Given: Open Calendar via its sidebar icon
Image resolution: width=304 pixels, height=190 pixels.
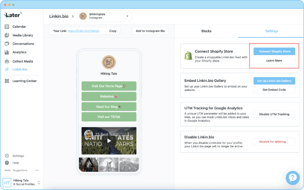Looking at the screenshot, I should click(7, 27).
